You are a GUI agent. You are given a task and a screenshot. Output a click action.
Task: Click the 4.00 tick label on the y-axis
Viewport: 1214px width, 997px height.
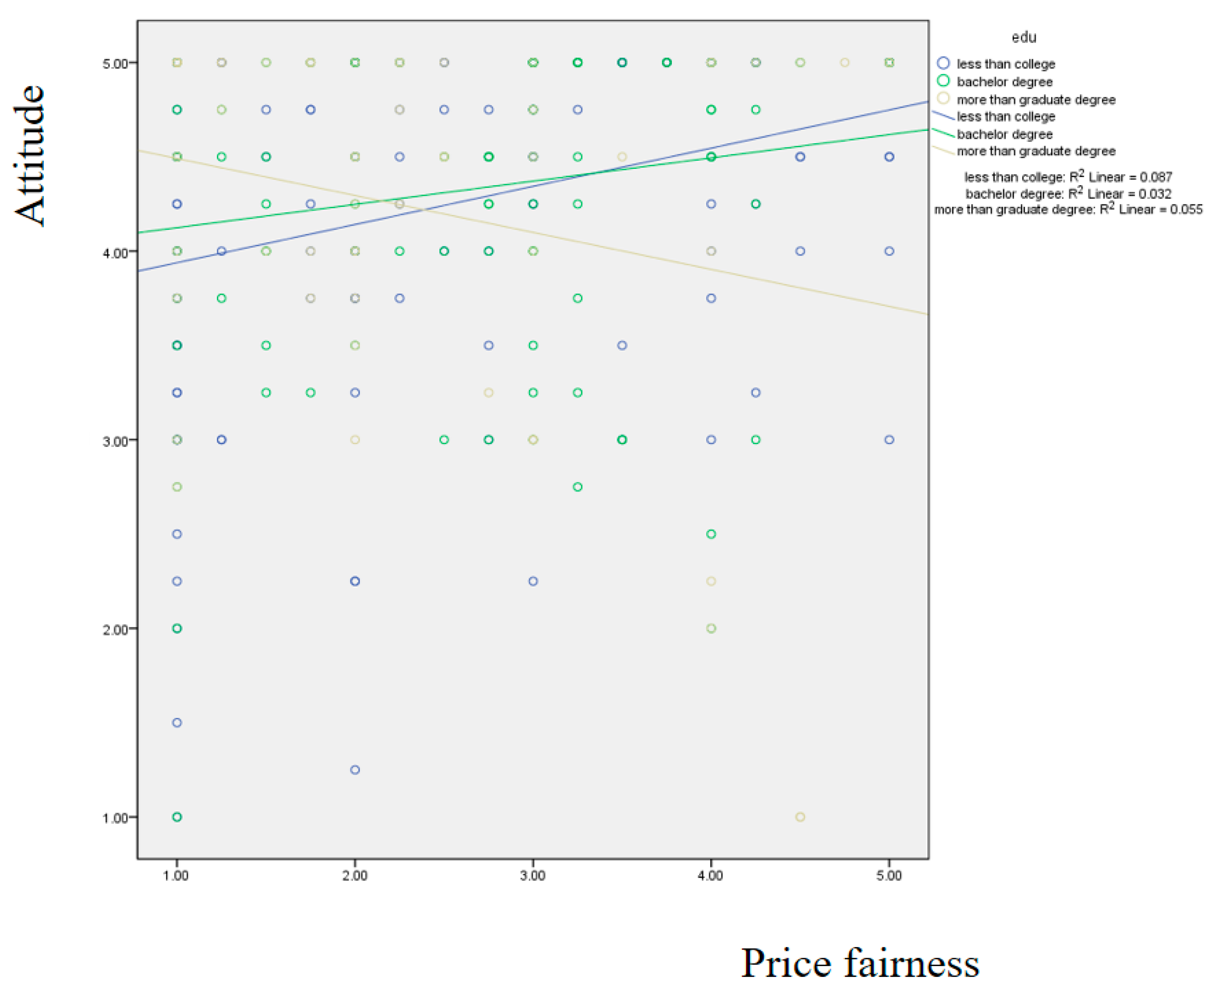pyautogui.click(x=115, y=253)
